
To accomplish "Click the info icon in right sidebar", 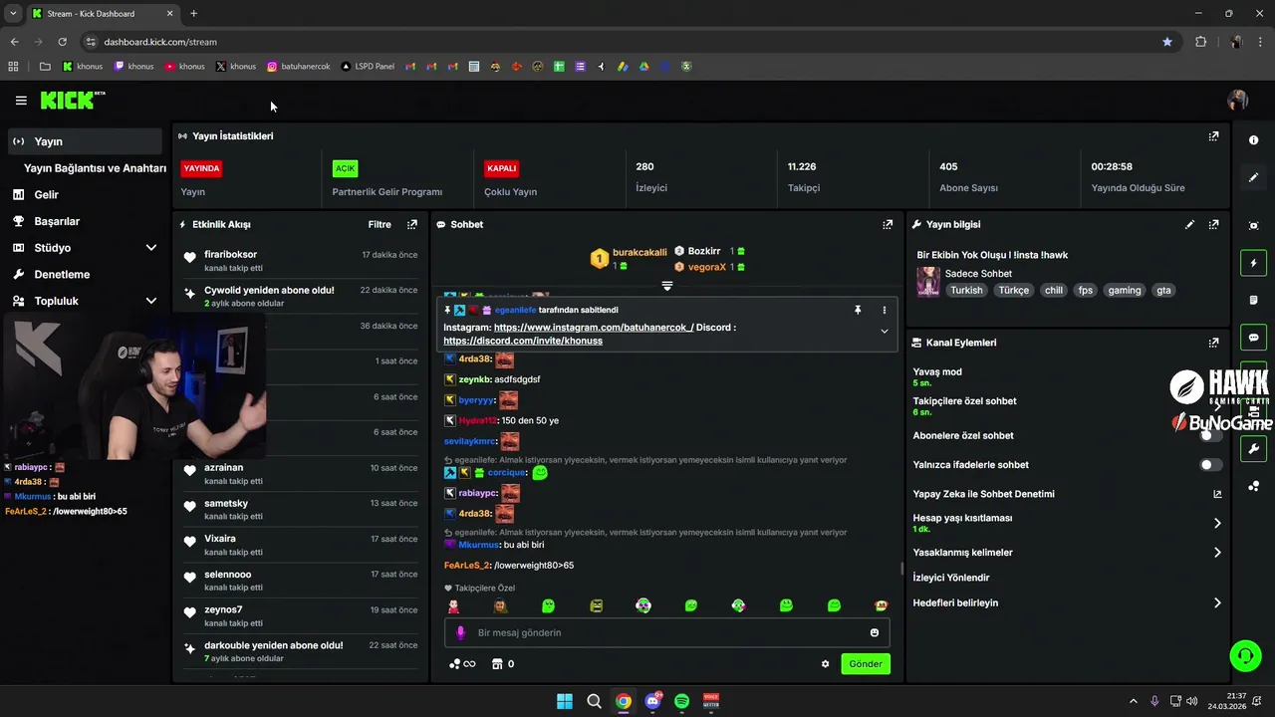I will [1253, 140].
